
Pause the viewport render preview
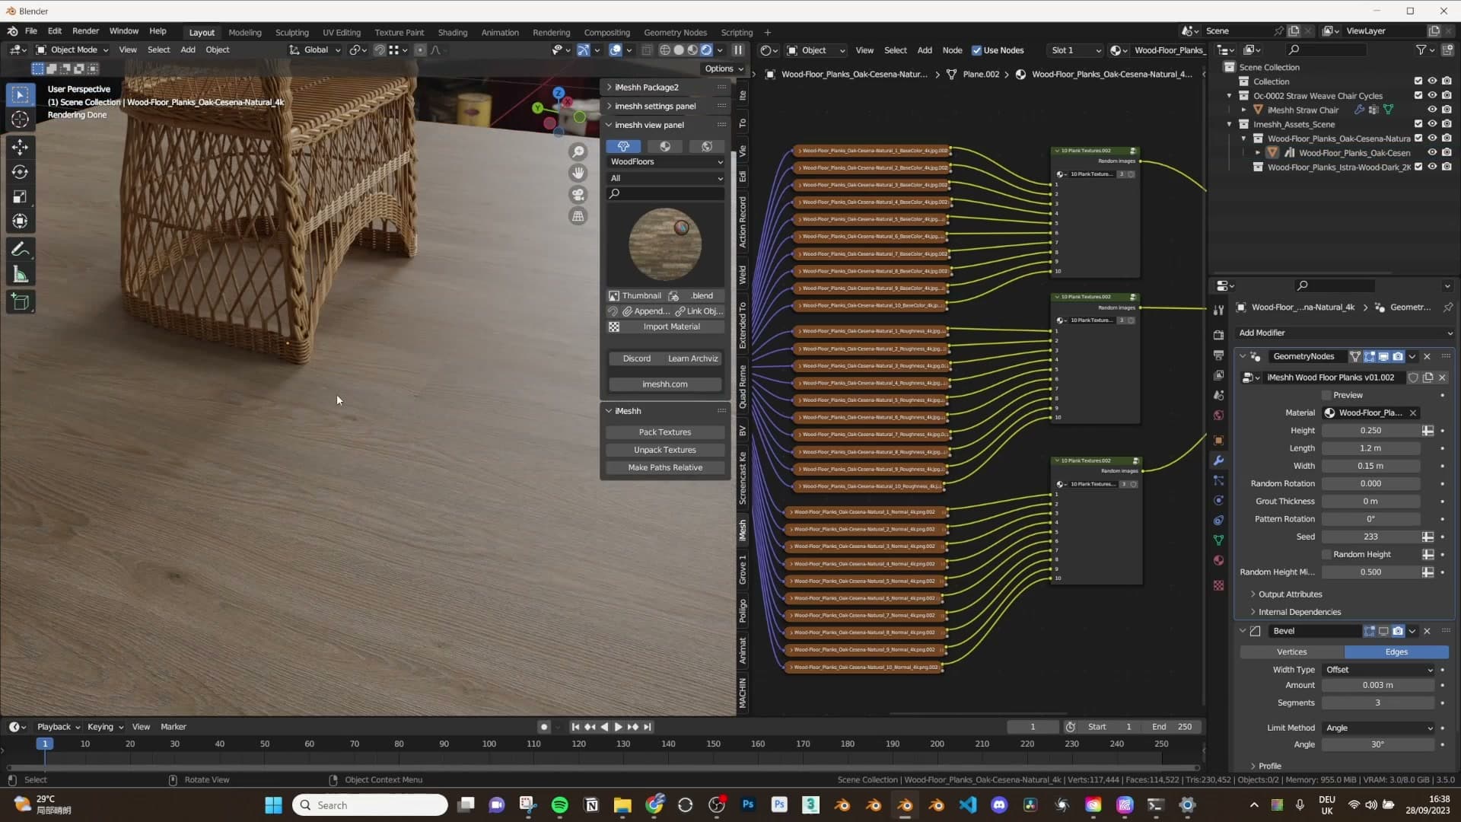click(x=738, y=50)
